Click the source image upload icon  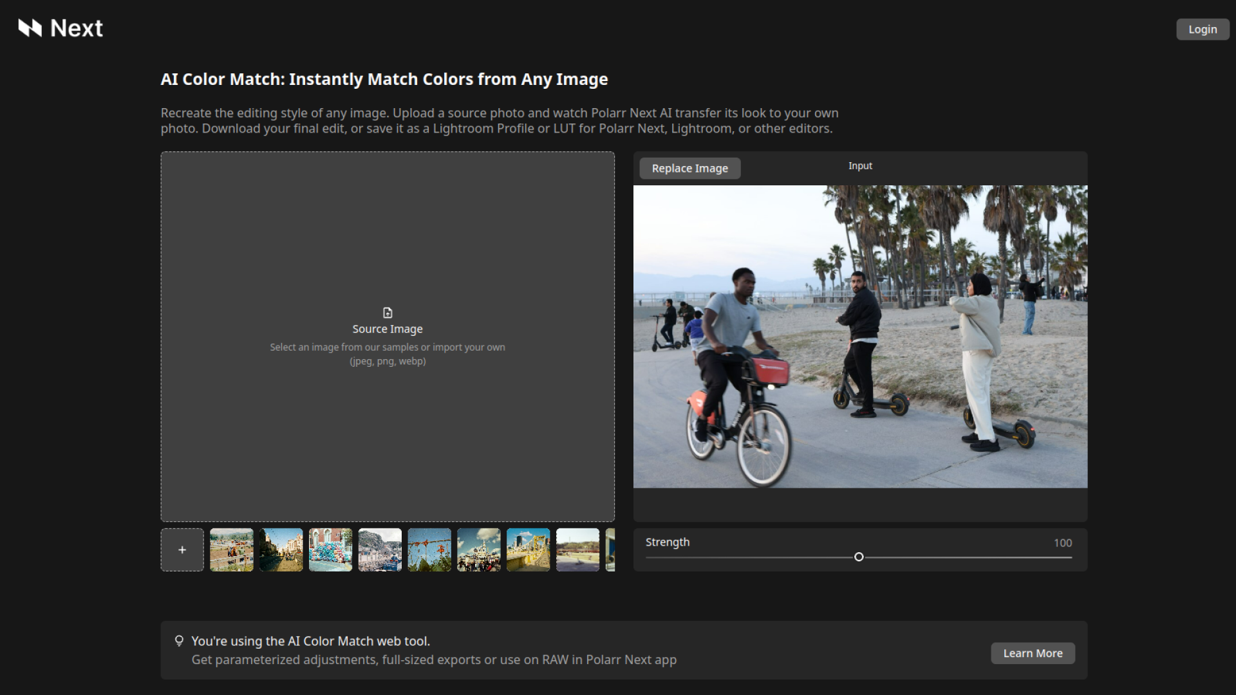[x=388, y=313]
